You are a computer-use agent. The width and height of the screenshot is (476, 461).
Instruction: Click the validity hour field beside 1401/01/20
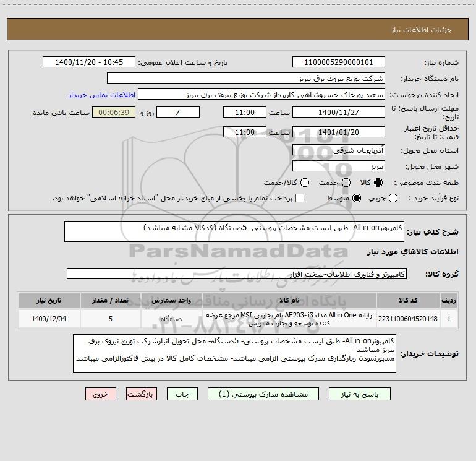245,132
